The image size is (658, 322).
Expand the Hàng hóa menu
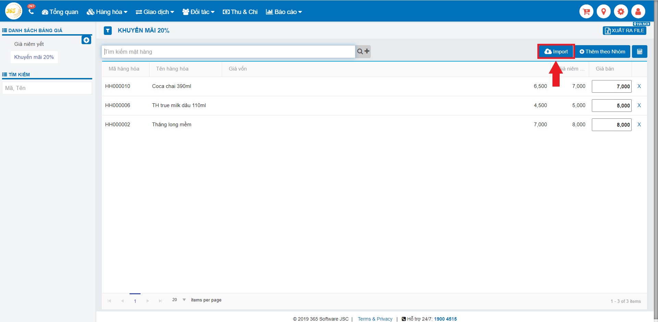107,12
